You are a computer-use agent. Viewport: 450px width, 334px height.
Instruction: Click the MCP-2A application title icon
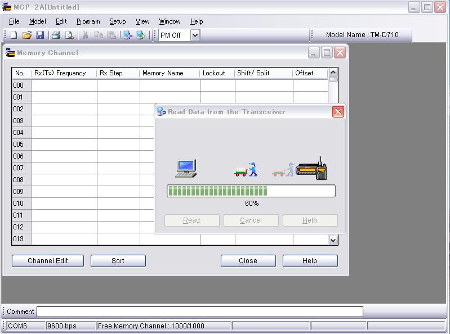7,7
